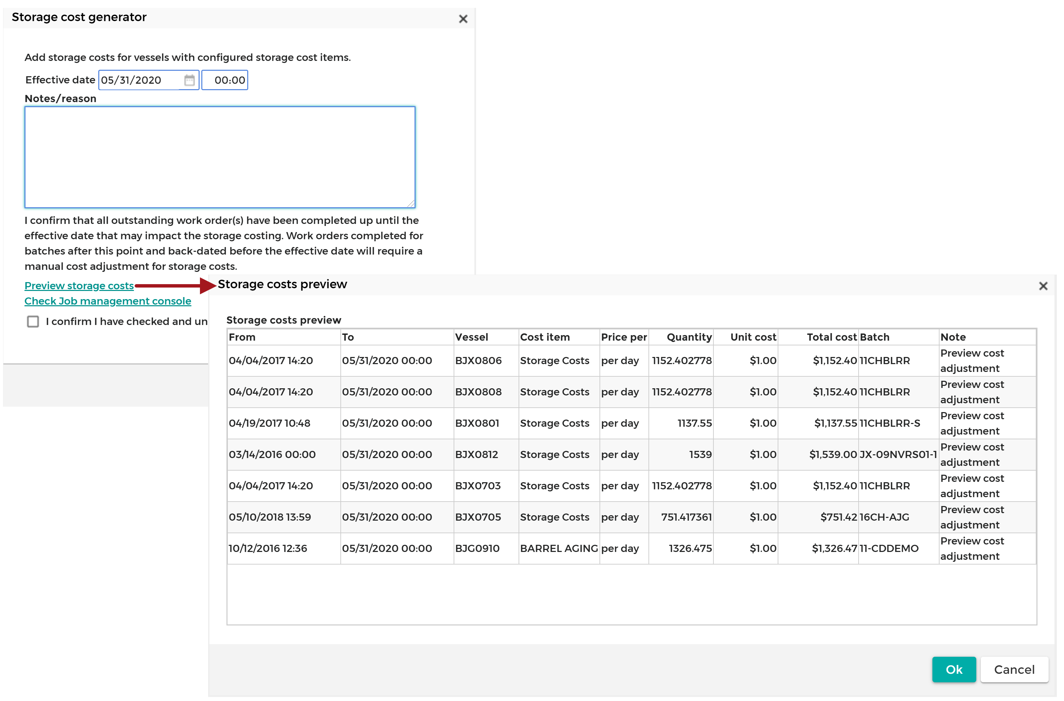
Task: Click total cost $1,137.55 cell
Action: pyautogui.click(x=818, y=424)
